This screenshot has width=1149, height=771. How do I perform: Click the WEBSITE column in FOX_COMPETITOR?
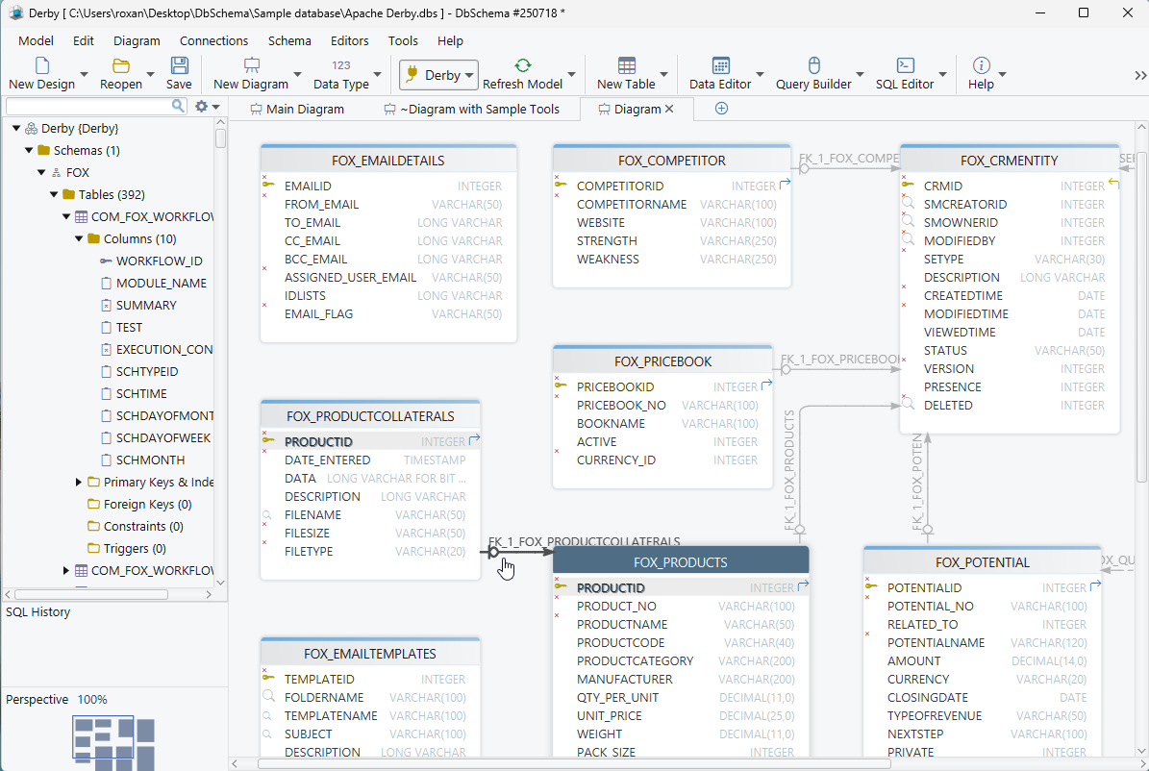(601, 223)
